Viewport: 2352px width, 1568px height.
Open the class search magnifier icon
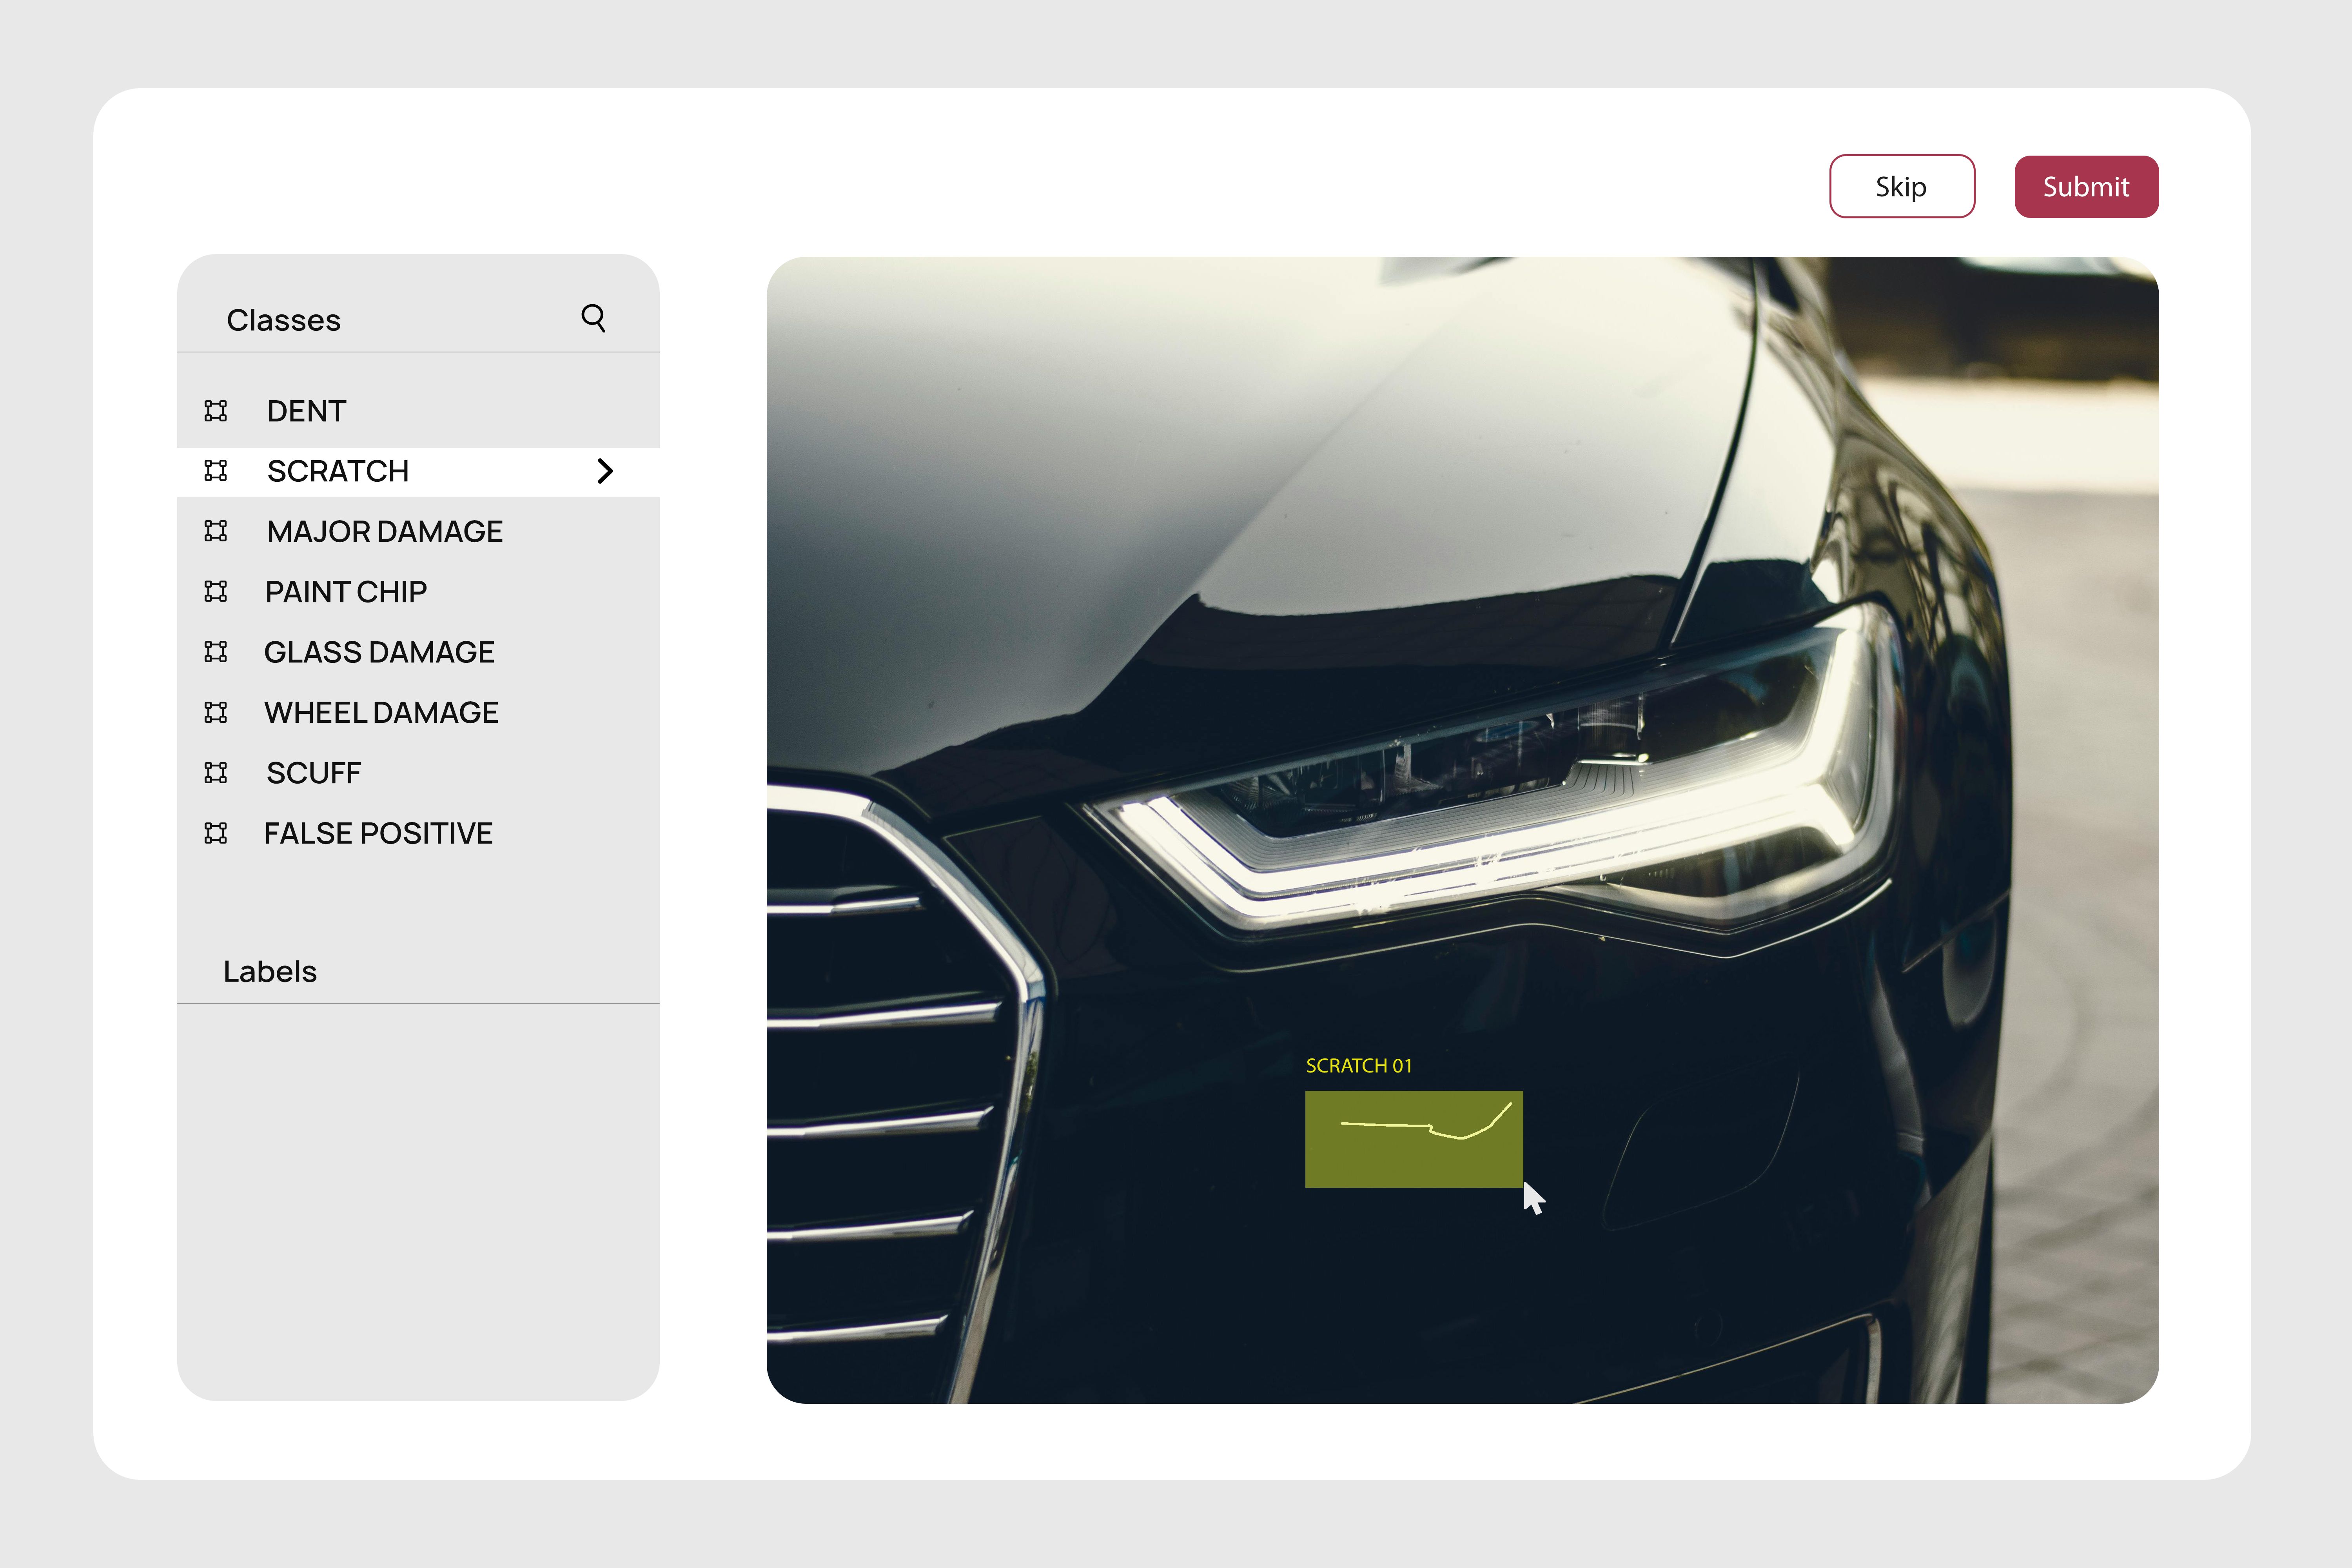(593, 318)
